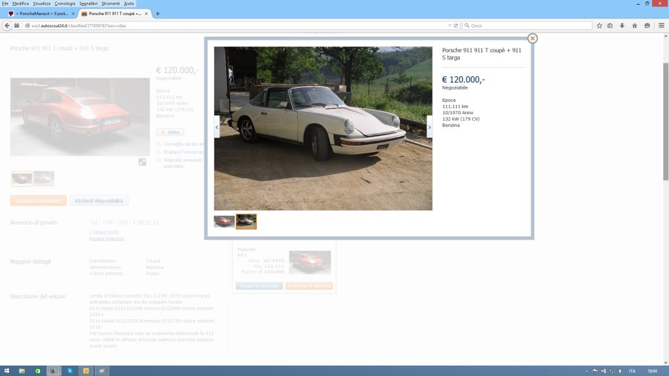Click the Tel.: +39 phone number text

point(123,223)
